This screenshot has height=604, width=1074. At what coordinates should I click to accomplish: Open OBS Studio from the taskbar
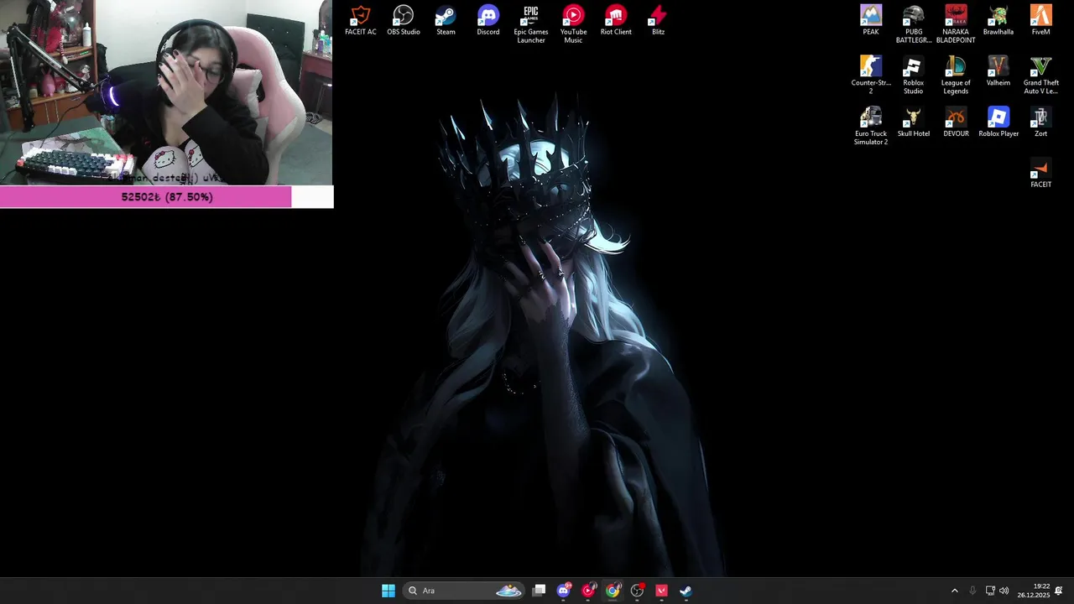pos(637,591)
